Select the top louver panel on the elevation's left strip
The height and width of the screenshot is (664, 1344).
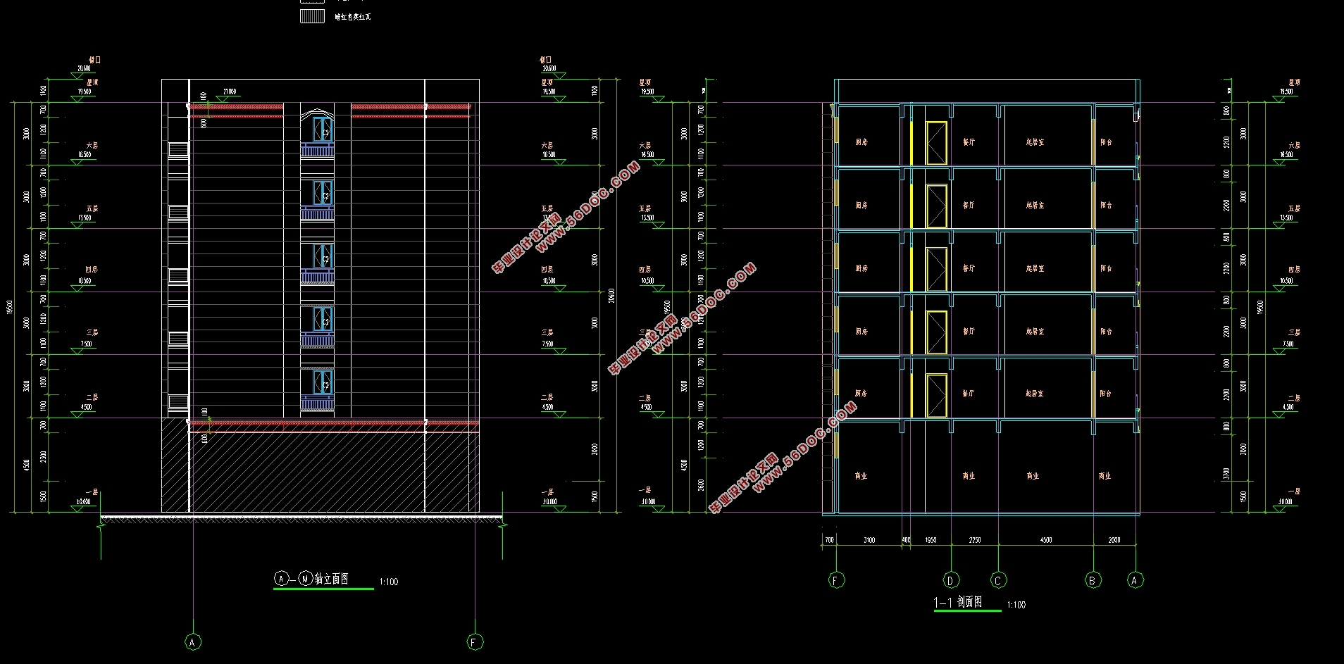[x=178, y=149]
